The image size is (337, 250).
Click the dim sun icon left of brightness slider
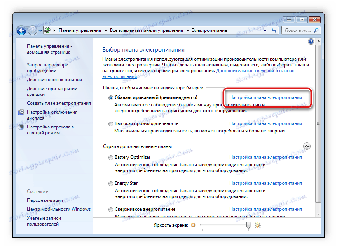193,225
